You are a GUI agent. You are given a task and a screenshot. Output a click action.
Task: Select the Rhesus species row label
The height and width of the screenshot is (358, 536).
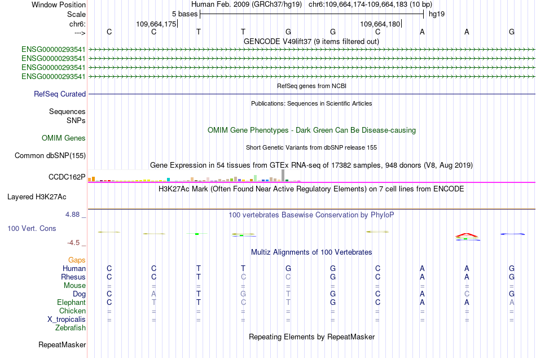coord(73,277)
